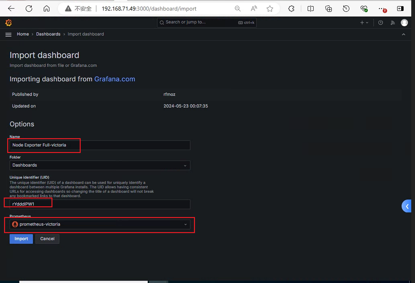Expand the blue side panel arrow
Screen dimensions: 415x283
coord(407,206)
